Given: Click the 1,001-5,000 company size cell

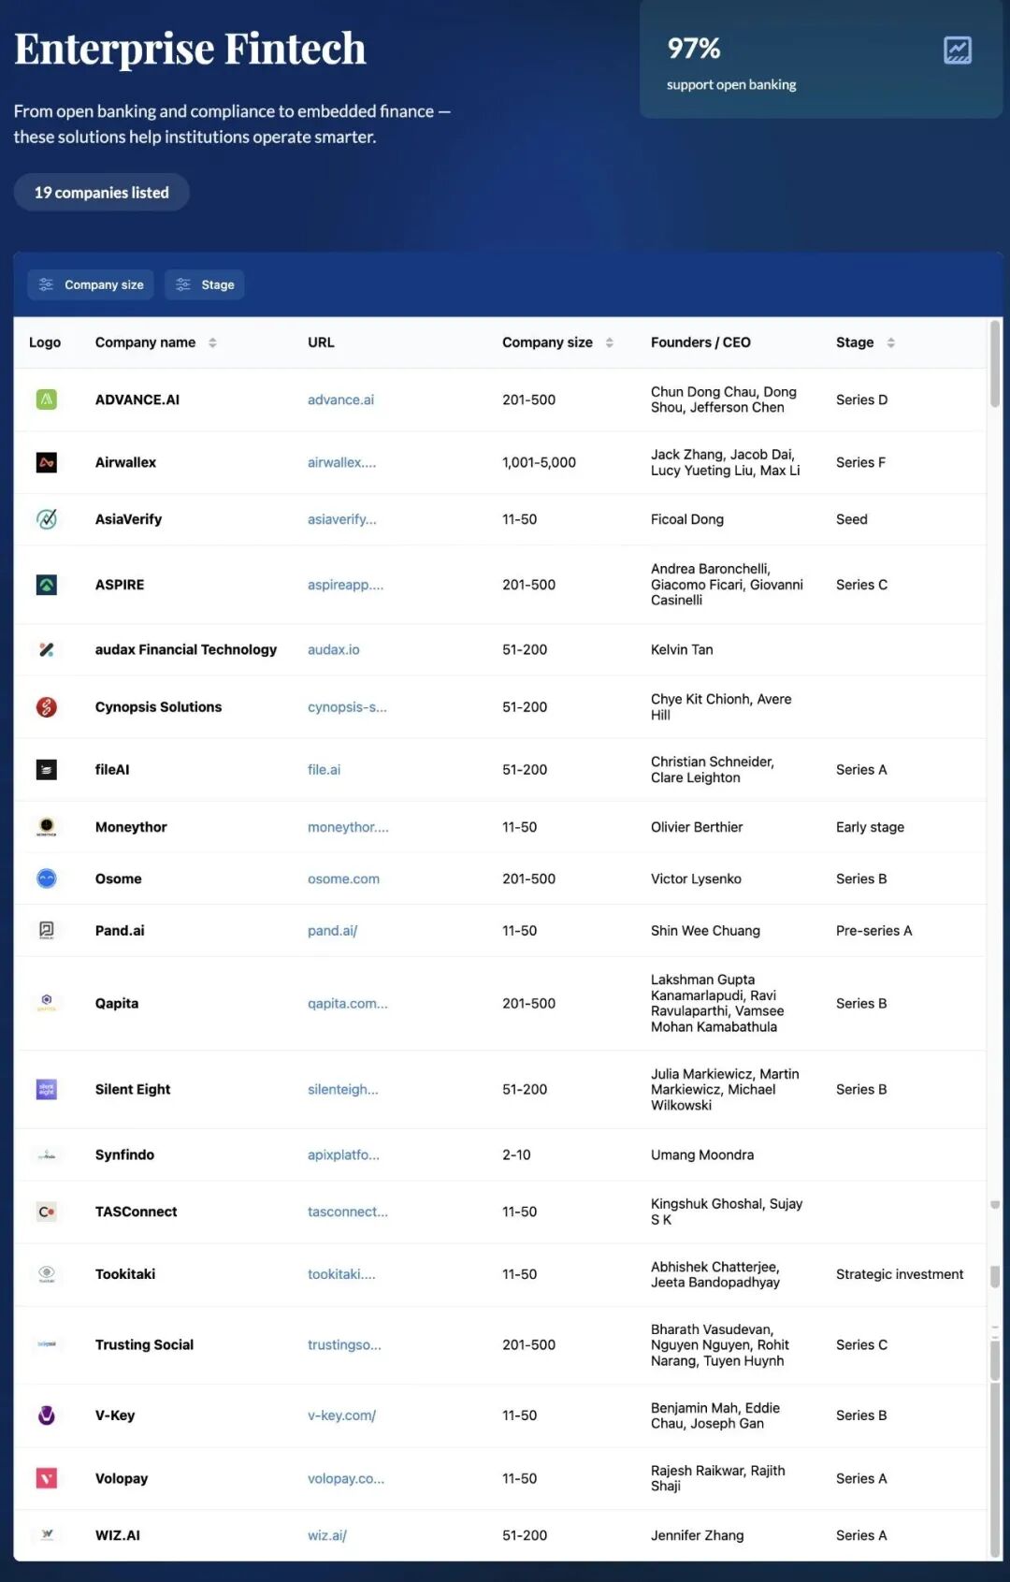Looking at the screenshot, I should 539,462.
